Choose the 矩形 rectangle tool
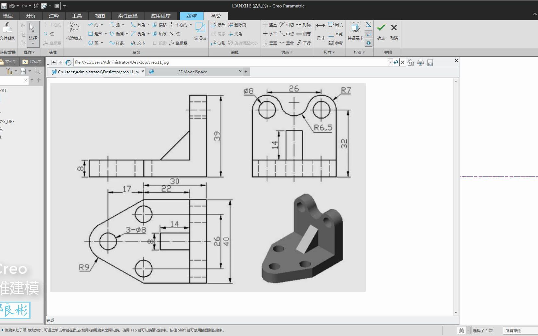The width and height of the screenshot is (538, 336). click(95, 34)
